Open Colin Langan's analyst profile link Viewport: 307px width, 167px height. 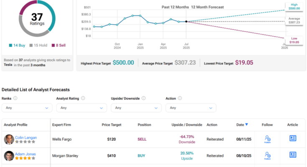(x=26, y=137)
